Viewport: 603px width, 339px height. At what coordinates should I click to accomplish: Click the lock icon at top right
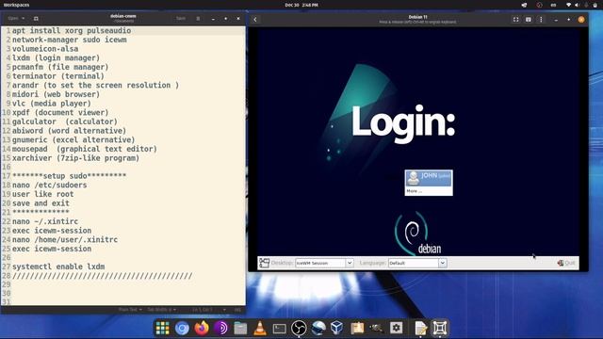coord(595,5)
